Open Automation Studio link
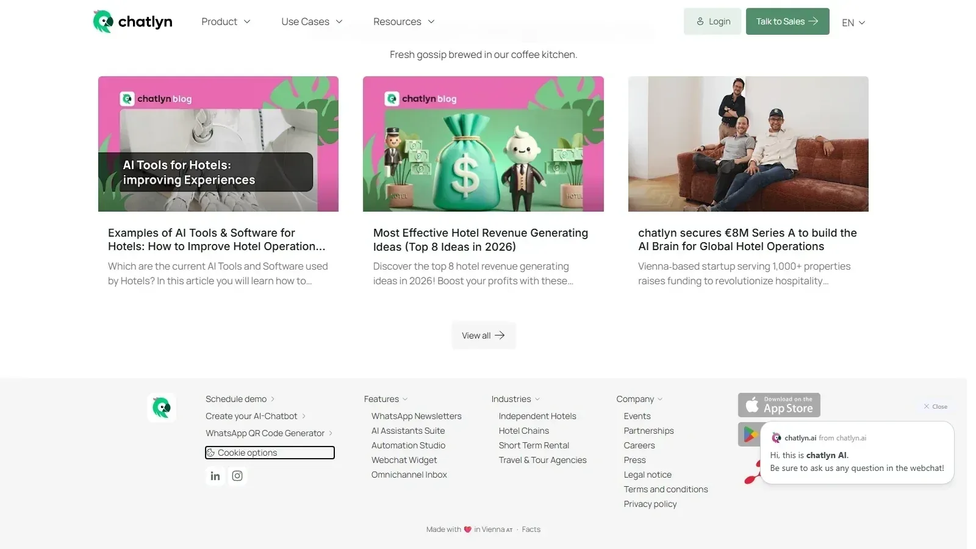 pos(408,445)
